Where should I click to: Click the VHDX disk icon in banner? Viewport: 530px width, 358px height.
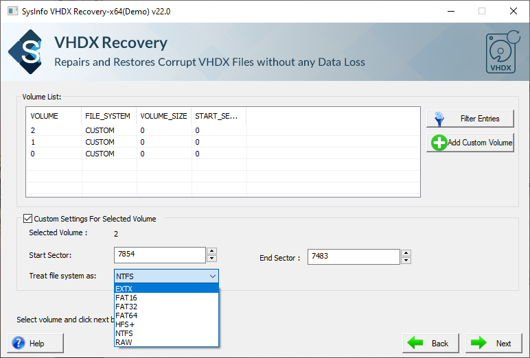pyautogui.click(x=503, y=51)
